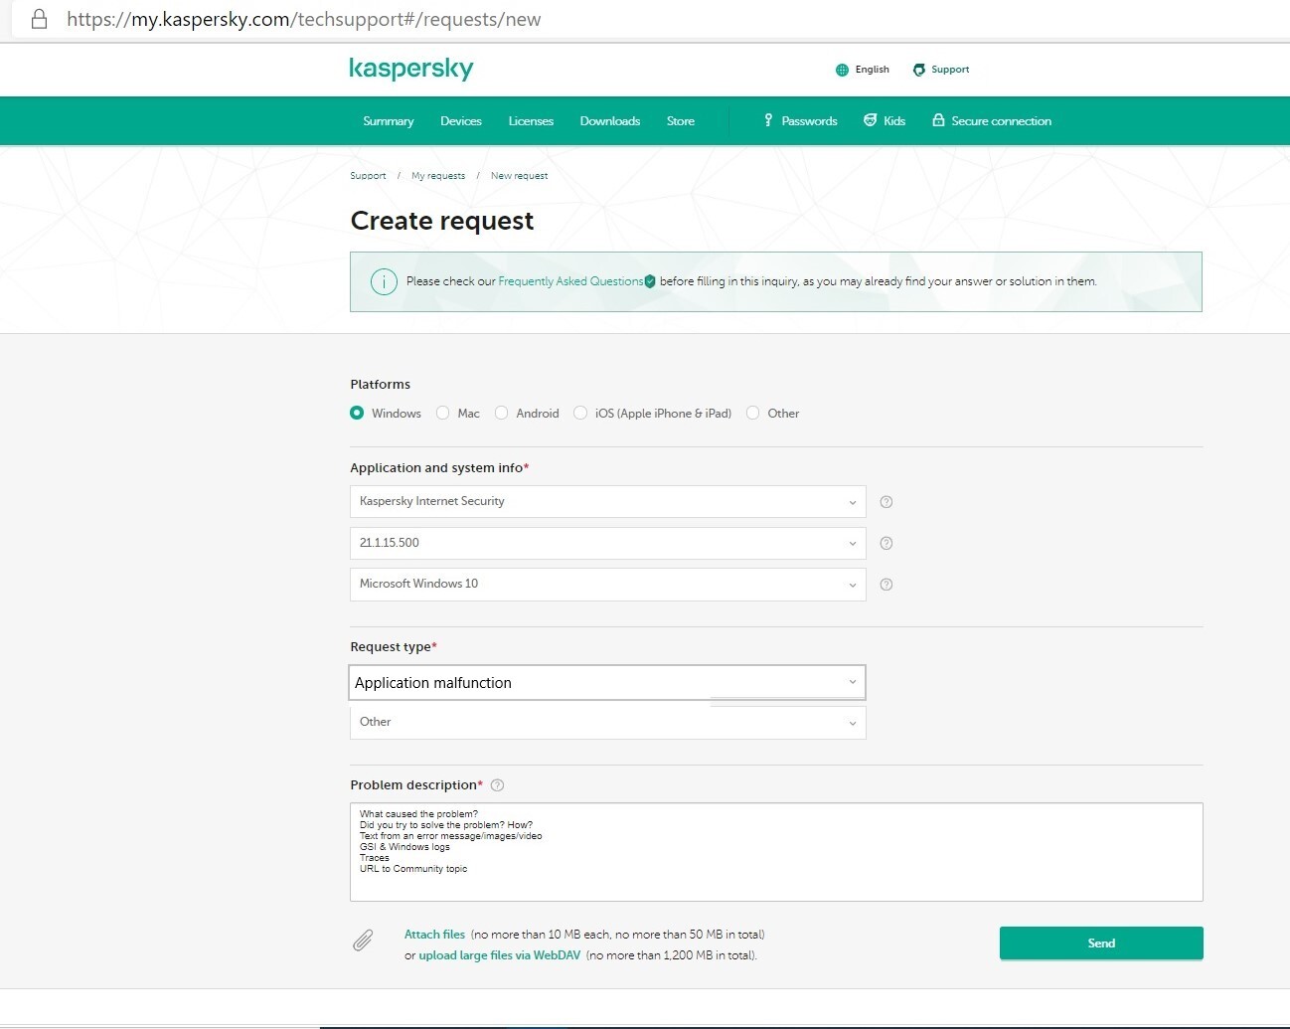Viewport: 1290px width, 1029px height.
Task: Open the Secure connection section
Action: pyautogui.click(x=992, y=121)
